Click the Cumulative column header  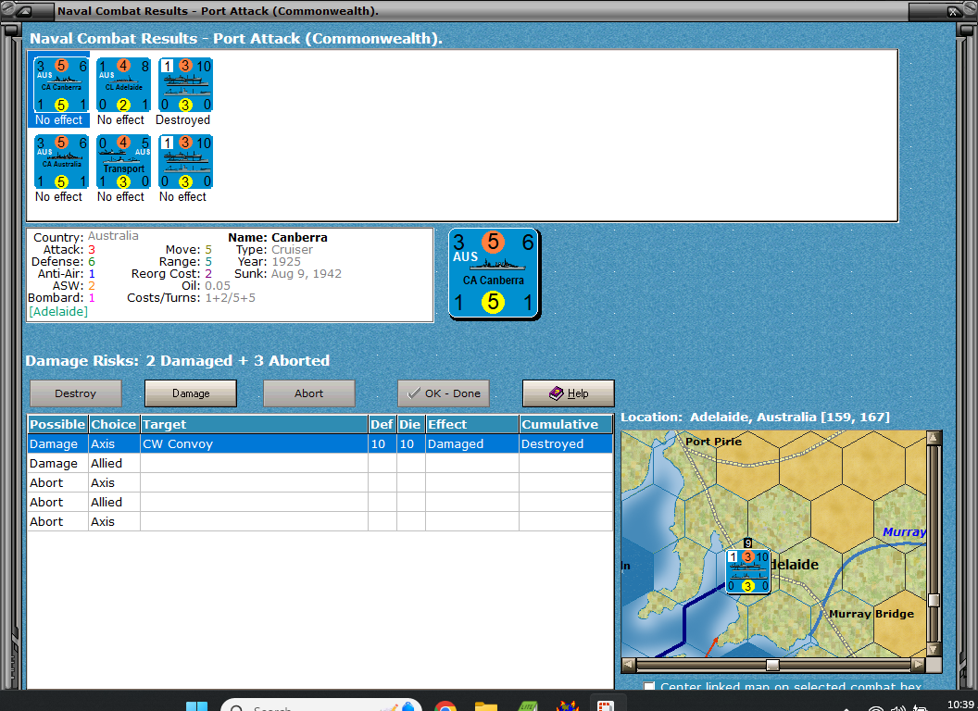(x=566, y=424)
